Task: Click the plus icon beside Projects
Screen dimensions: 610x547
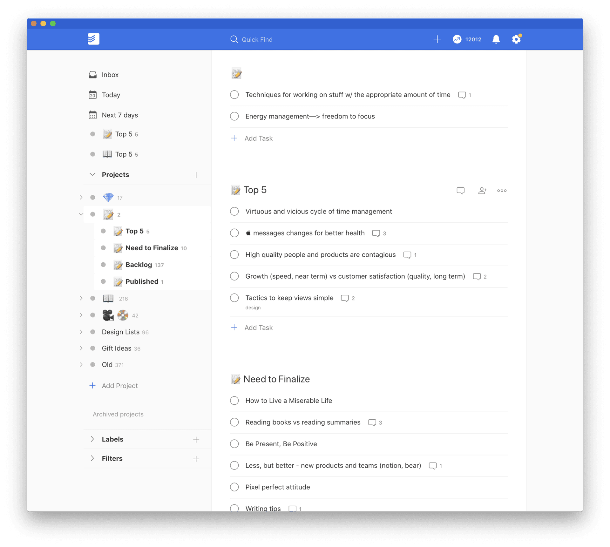Action: [x=196, y=175]
